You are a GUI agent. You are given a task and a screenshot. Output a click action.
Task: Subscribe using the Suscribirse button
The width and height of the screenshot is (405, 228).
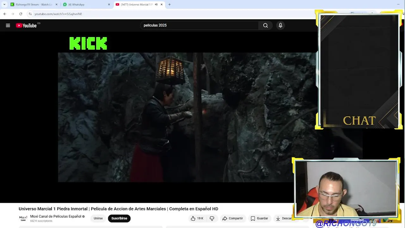[119, 218]
